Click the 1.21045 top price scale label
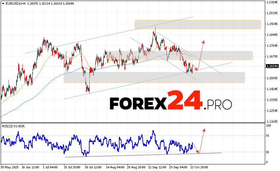 pyautogui.click(x=272, y=2)
